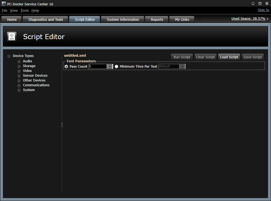
Task: Select the Device Types tree label
Action: coord(23,56)
